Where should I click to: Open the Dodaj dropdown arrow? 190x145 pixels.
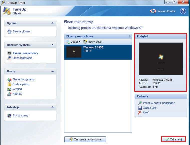[79, 42]
